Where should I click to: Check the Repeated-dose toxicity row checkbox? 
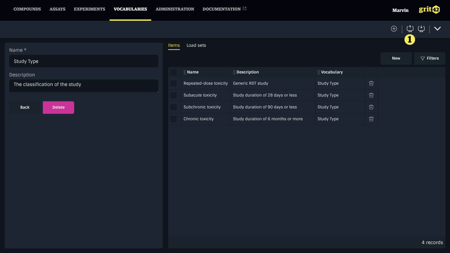pos(173,83)
